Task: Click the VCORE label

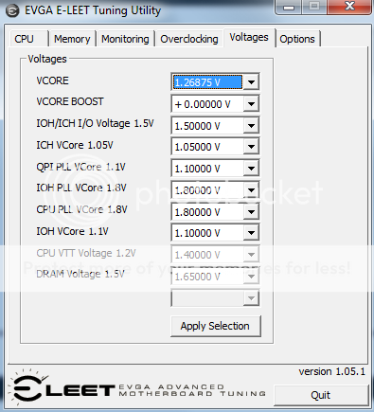Action: point(52,81)
